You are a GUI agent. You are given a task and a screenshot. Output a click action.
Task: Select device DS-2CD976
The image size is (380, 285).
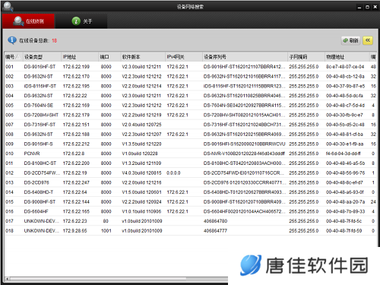(36, 182)
